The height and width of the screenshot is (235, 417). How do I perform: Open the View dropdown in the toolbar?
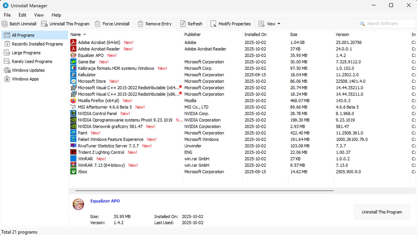click(x=269, y=24)
